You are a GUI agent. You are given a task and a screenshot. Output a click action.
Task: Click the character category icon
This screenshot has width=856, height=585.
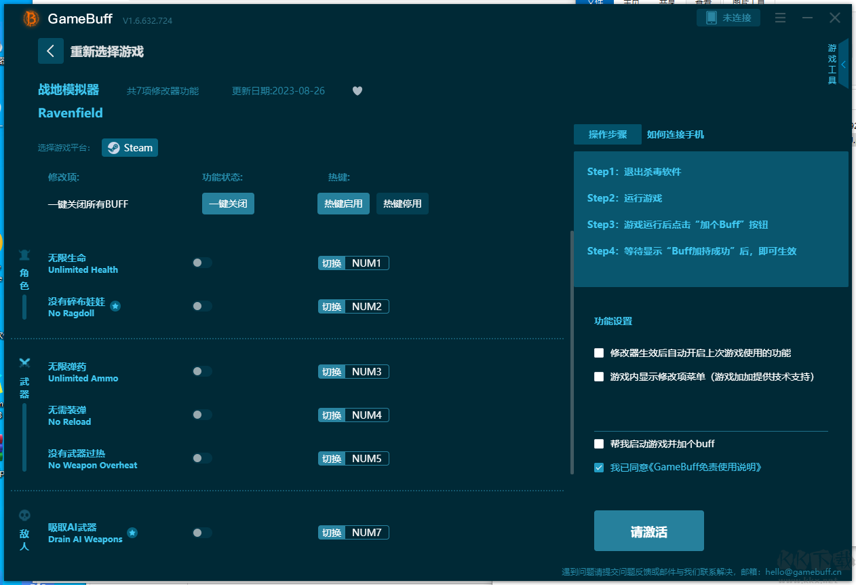click(24, 255)
